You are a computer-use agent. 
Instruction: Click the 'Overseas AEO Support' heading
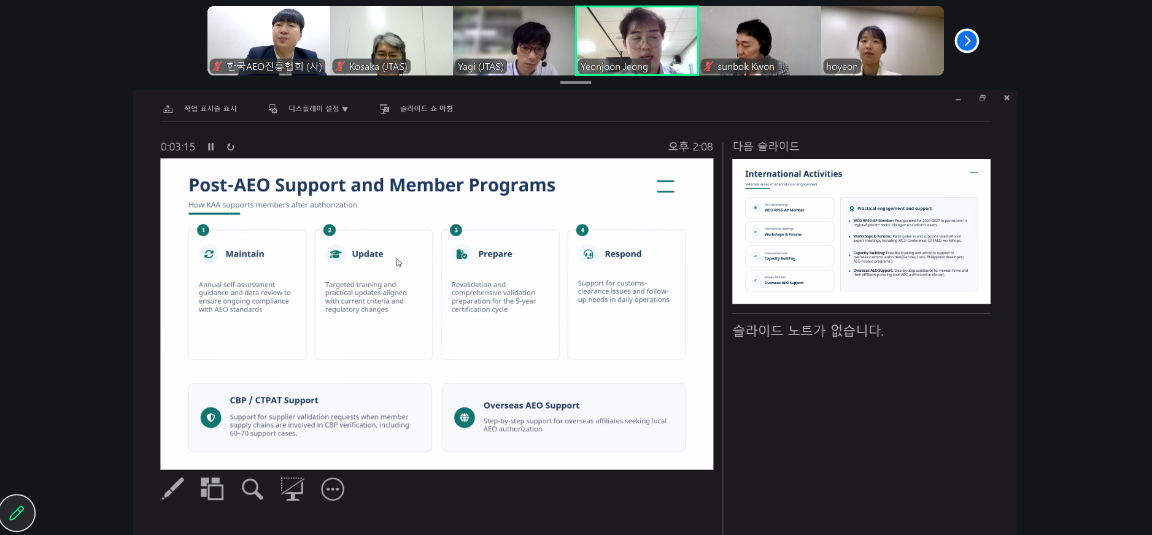532,406
